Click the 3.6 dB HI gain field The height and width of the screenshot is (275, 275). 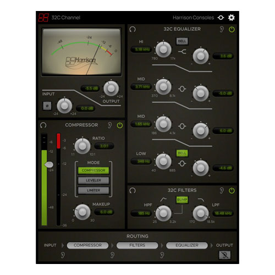click(x=223, y=56)
